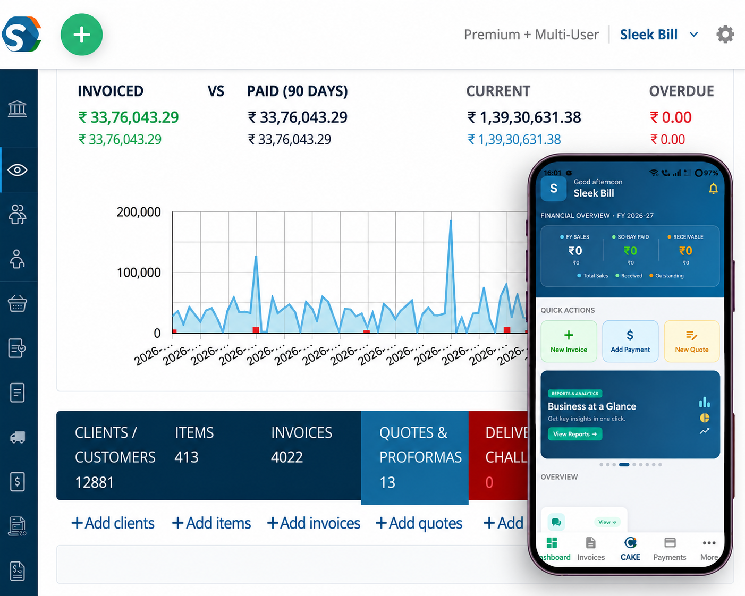Tap the New Quote quick action
Screen dimensions: 745x596
pos(692,342)
